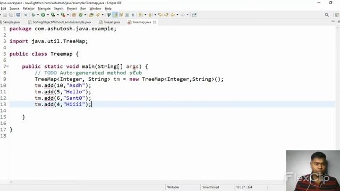Click the Save All toolbar icon
The height and width of the screenshot is (191, 340).
point(11,15)
